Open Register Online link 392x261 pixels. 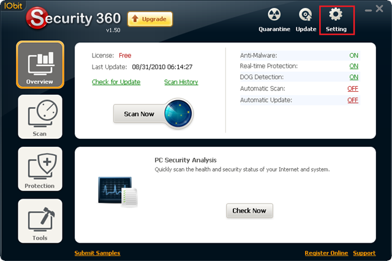[326, 253]
